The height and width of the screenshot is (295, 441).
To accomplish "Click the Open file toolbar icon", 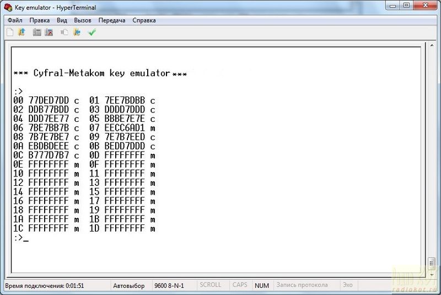I will pyautogui.click(x=21, y=33).
